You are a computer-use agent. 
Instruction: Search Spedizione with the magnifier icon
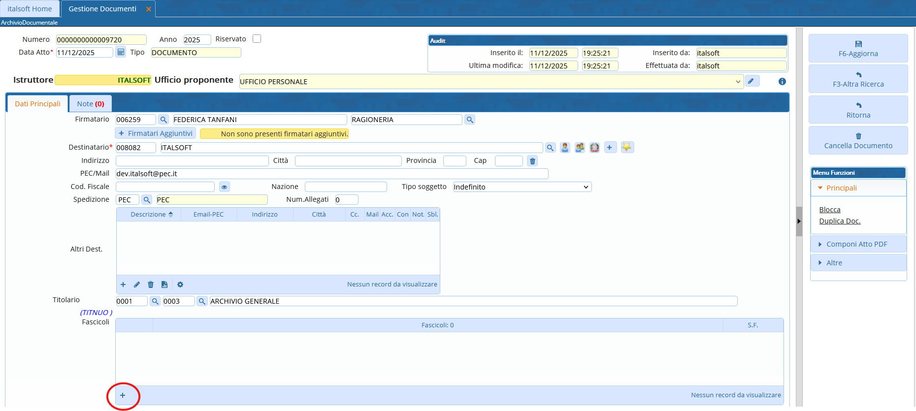[x=147, y=200]
